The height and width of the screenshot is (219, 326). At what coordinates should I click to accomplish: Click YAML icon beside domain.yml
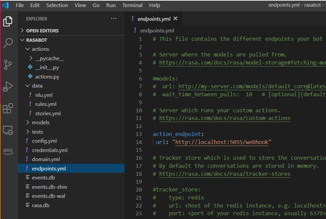[27, 159]
